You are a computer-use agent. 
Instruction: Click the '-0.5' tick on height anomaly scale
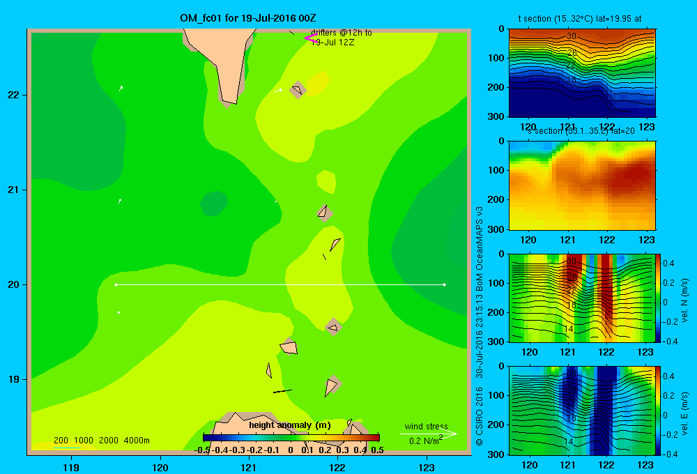coord(202,450)
